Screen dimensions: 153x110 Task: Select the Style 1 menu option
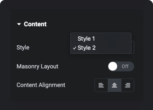pos(86,39)
